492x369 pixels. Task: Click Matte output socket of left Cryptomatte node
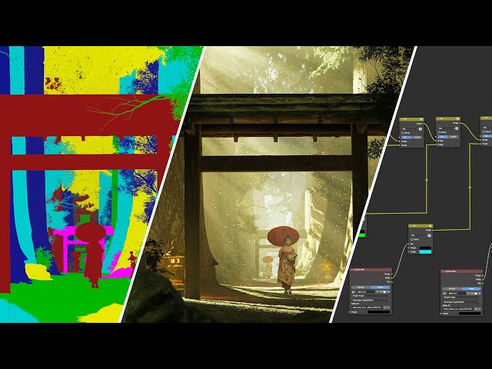[x=391, y=278]
